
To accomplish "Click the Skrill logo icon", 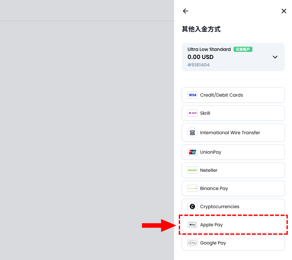I will pos(192,113).
